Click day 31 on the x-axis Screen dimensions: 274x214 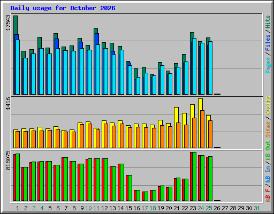pyautogui.click(x=257, y=208)
